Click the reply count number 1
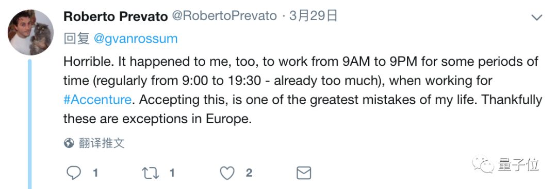This screenshot has width=557, height=189. [95, 173]
